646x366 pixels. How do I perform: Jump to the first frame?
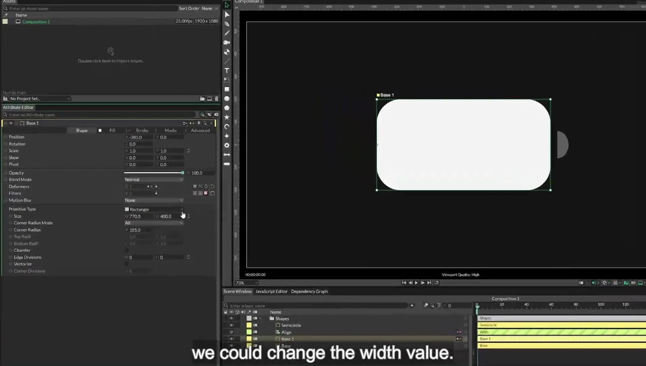point(404,283)
